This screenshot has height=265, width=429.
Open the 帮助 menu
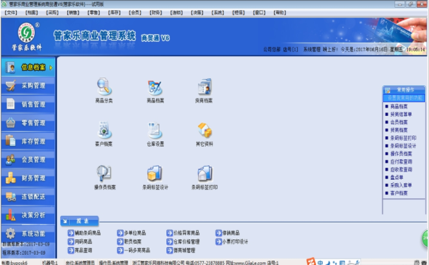[x=280, y=12]
